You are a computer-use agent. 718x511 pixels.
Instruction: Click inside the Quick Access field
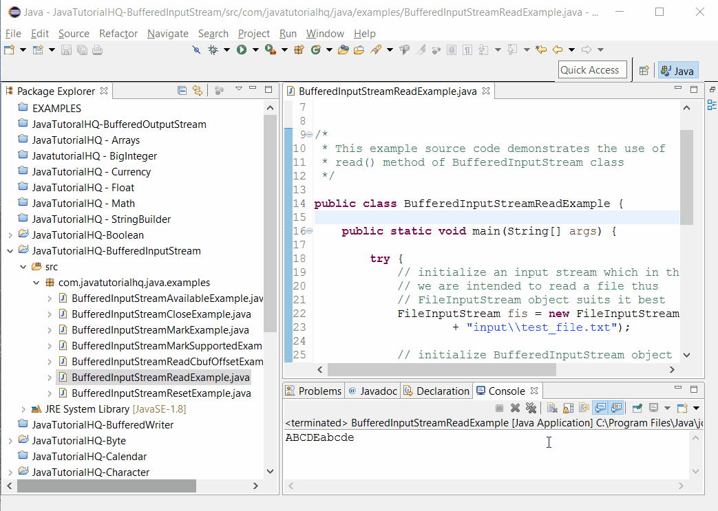tap(592, 69)
